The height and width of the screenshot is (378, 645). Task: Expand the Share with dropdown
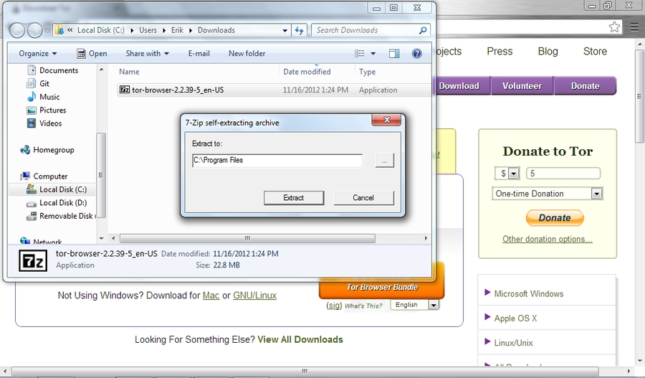click(147, 54)
